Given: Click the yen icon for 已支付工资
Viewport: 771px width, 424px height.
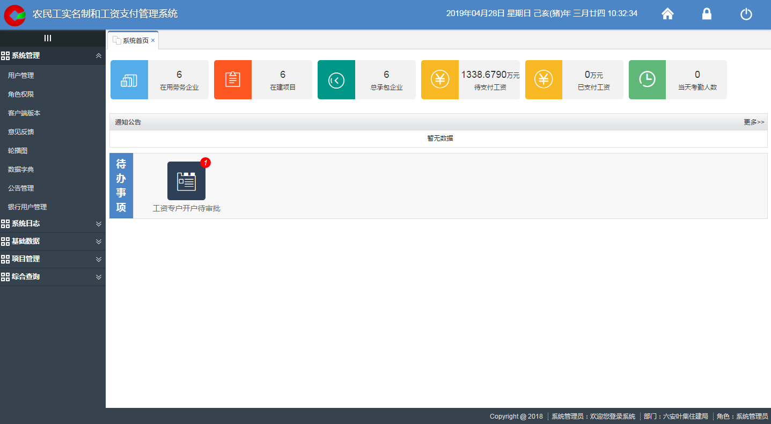Looking at the screenshot, I should pyautogui.click(x=544, y=80).
